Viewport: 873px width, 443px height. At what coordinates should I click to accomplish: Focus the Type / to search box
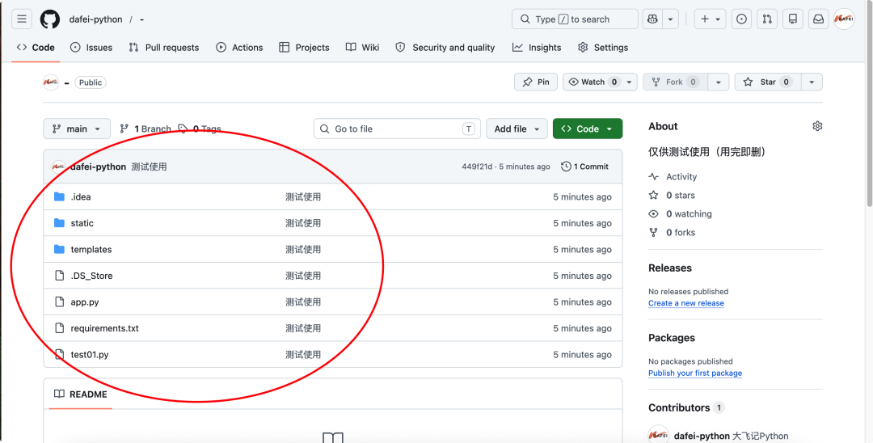pyautogui.click(x=575, y=19)
